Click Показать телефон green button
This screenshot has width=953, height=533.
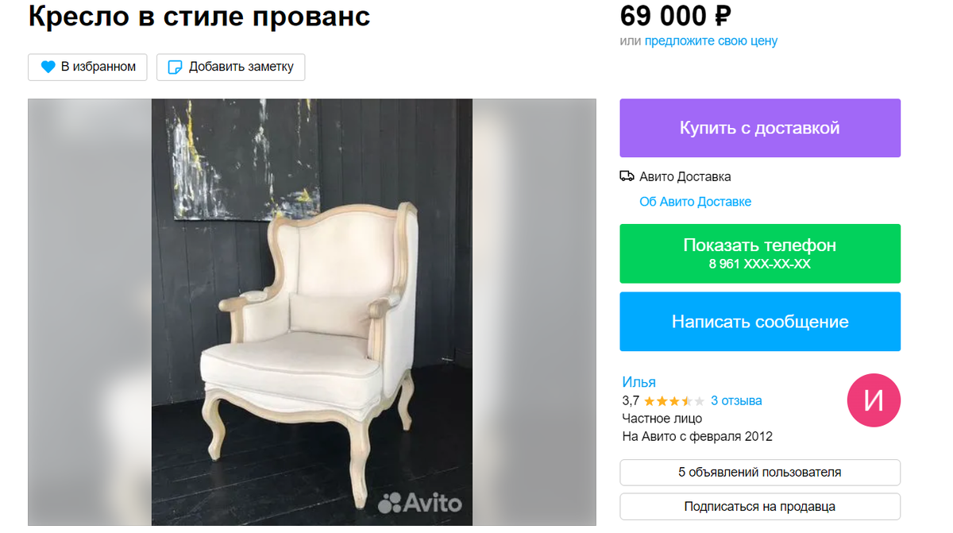point(760,253)
